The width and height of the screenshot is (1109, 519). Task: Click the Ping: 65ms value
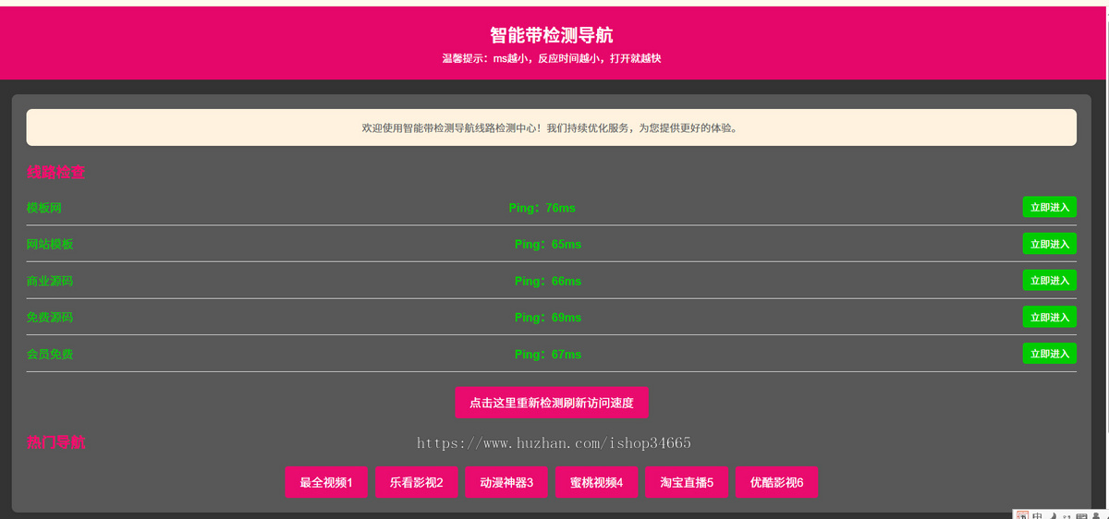(x=548, y=244)
